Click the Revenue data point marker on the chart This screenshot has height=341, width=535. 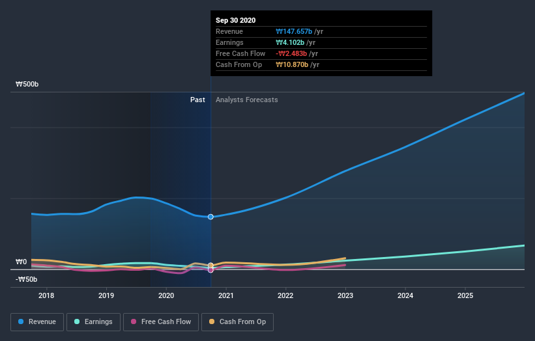pos(211,217)
